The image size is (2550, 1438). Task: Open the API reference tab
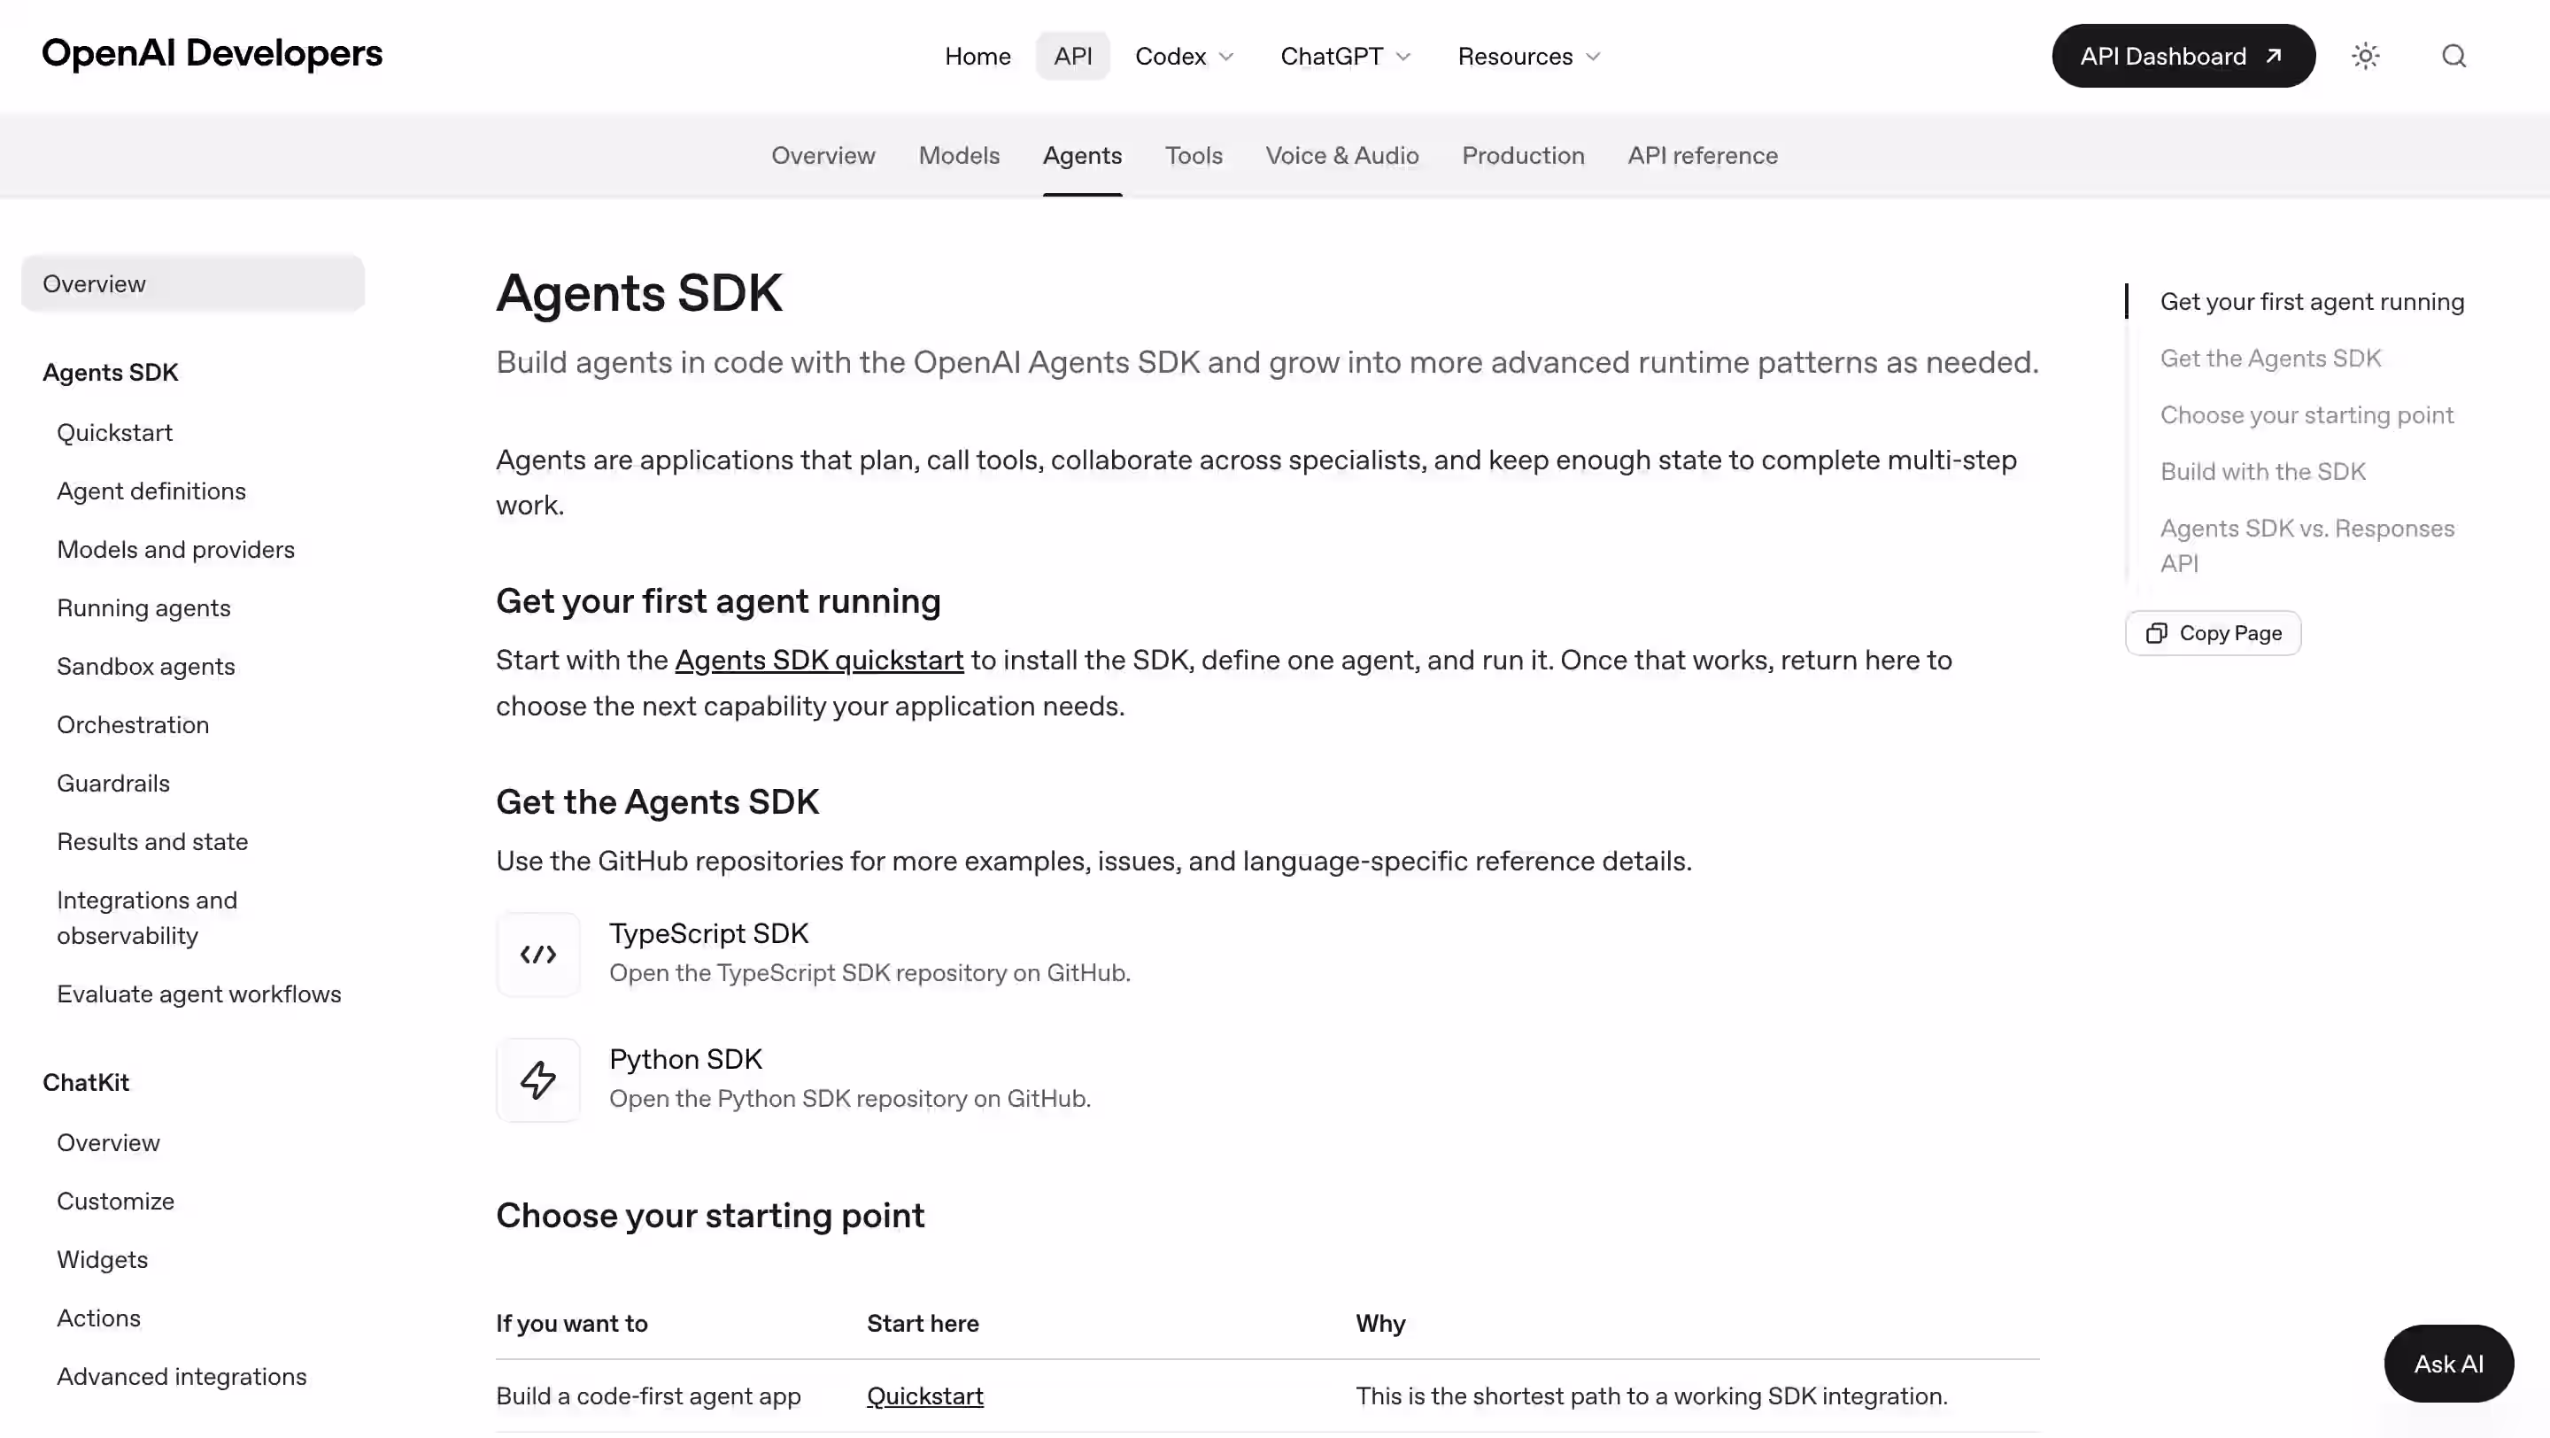pyautogui.click(x=1702, y=155)
